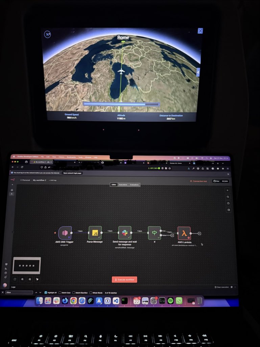Open Spotify from the Dock
This screenshot has height=347, width=260.
point(170,301)
